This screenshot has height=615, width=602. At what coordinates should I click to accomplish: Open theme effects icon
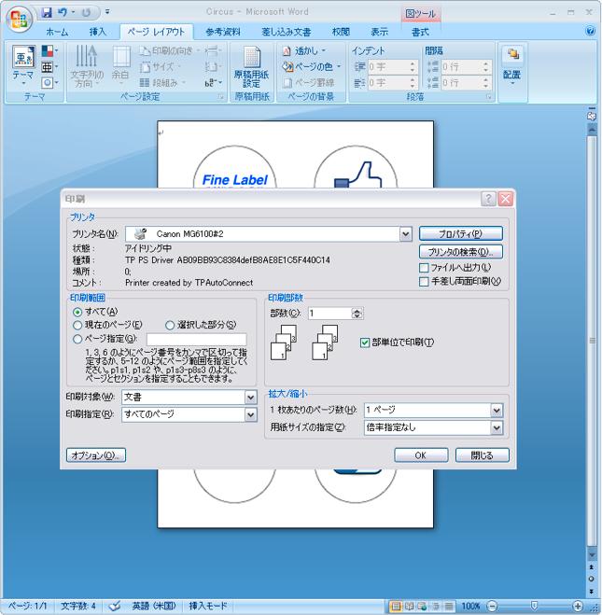pyautogui.click(x=49, y=82)
